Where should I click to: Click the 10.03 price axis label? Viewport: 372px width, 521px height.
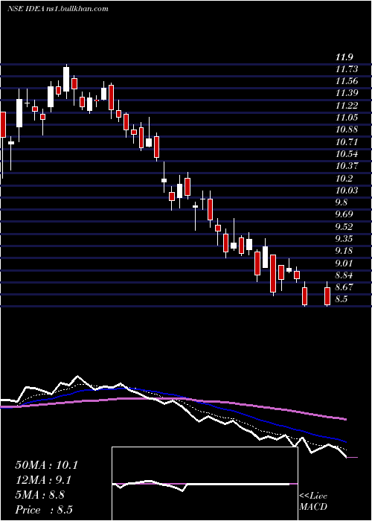pos(347,191)
